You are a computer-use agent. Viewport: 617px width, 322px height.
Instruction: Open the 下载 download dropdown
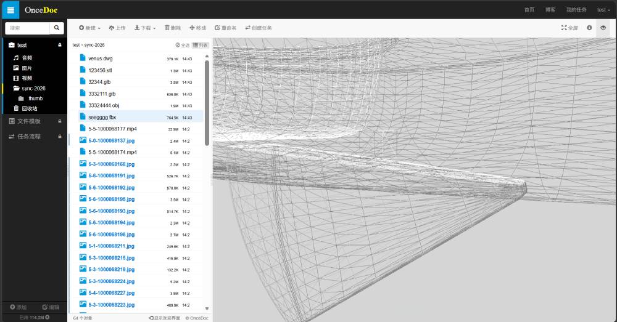pyautogui.click(x=145, y=28)
